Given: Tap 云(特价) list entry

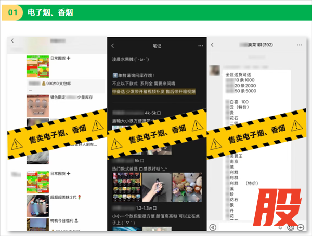Looking at the screenshot, I should pyautogui.click(x=239, y=107).
